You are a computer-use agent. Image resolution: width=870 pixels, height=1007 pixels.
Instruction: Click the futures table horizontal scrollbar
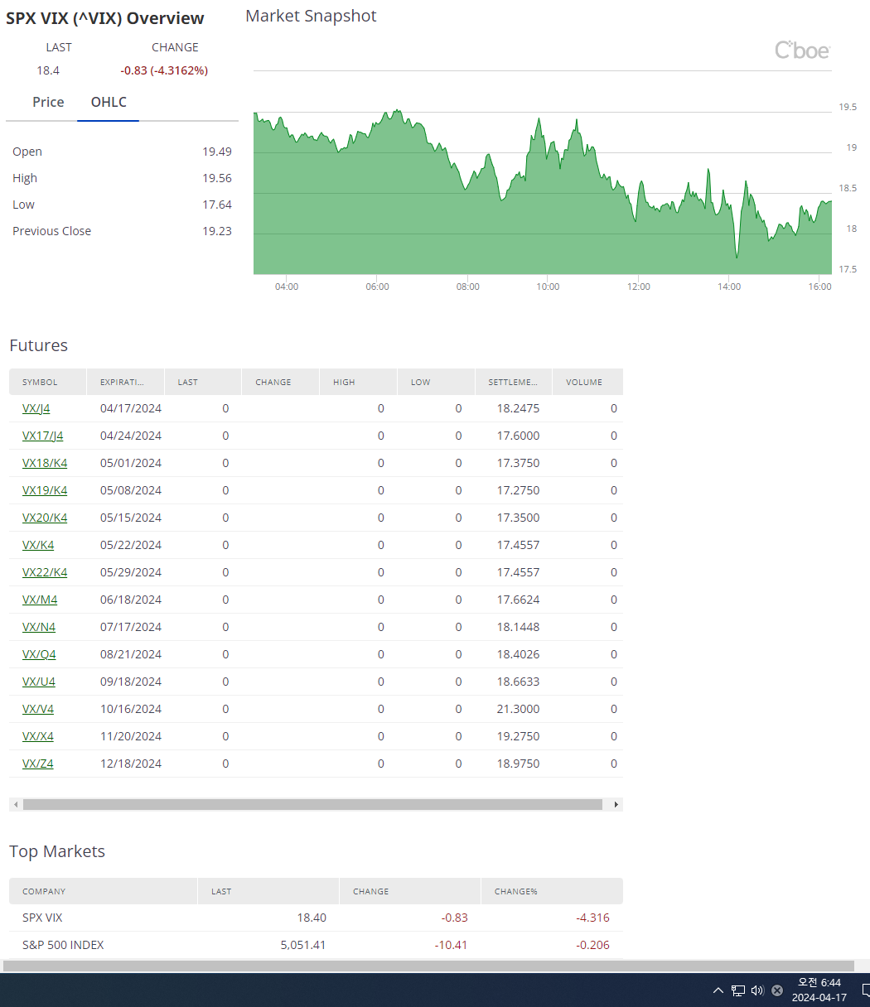[x=312, y=804]
